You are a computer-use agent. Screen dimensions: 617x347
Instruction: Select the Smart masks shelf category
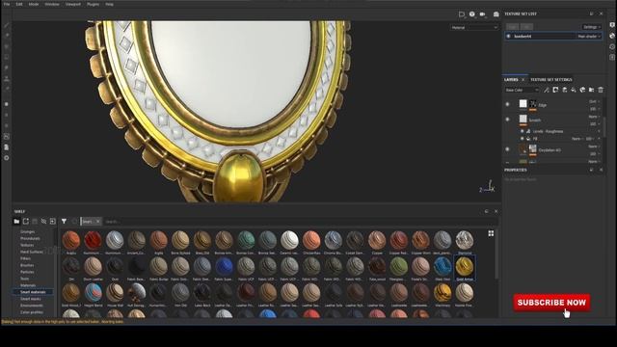(31, 299)
